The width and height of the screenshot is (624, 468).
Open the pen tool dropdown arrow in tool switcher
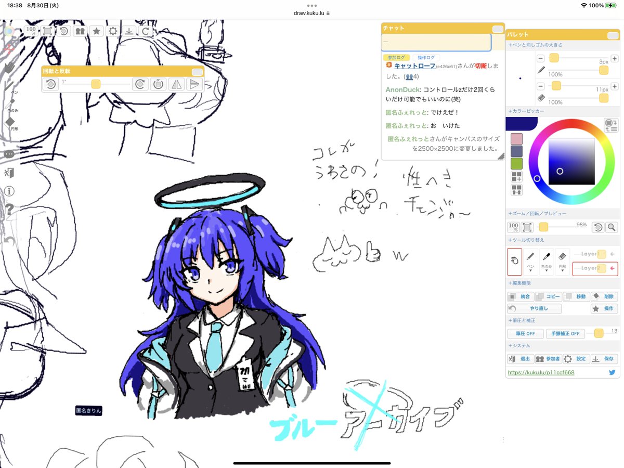530,271
